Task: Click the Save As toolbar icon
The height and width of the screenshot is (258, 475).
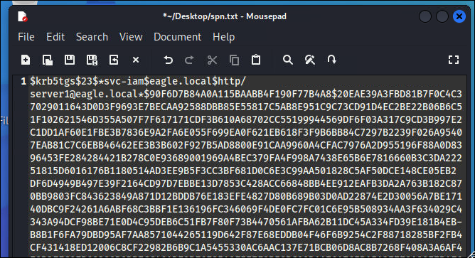Action: [x=92, y=60]
